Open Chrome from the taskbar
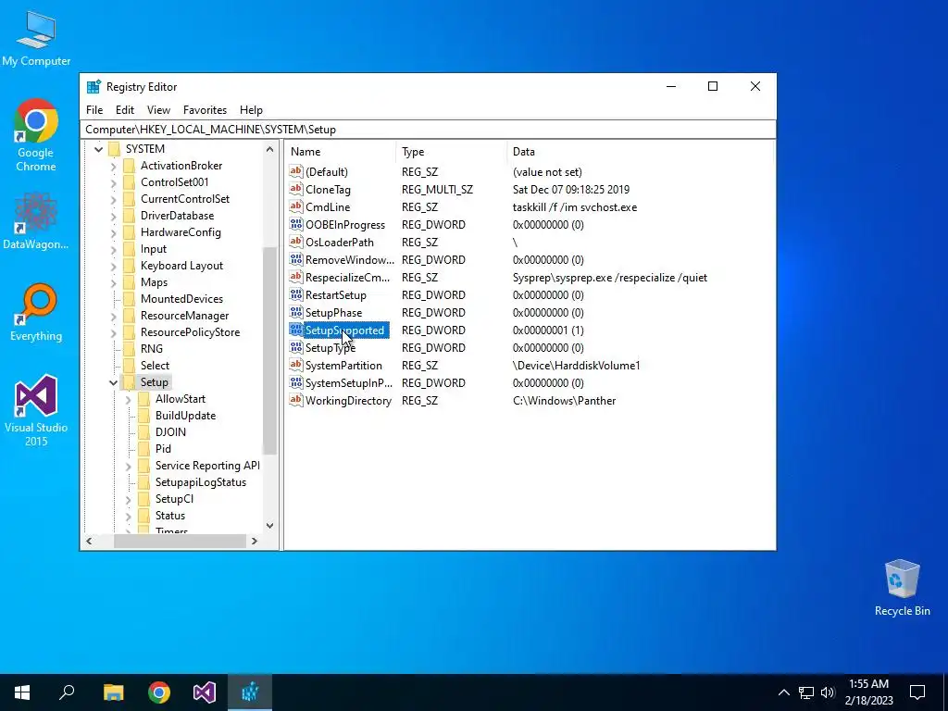948x711 pixels. pos(159,692)
